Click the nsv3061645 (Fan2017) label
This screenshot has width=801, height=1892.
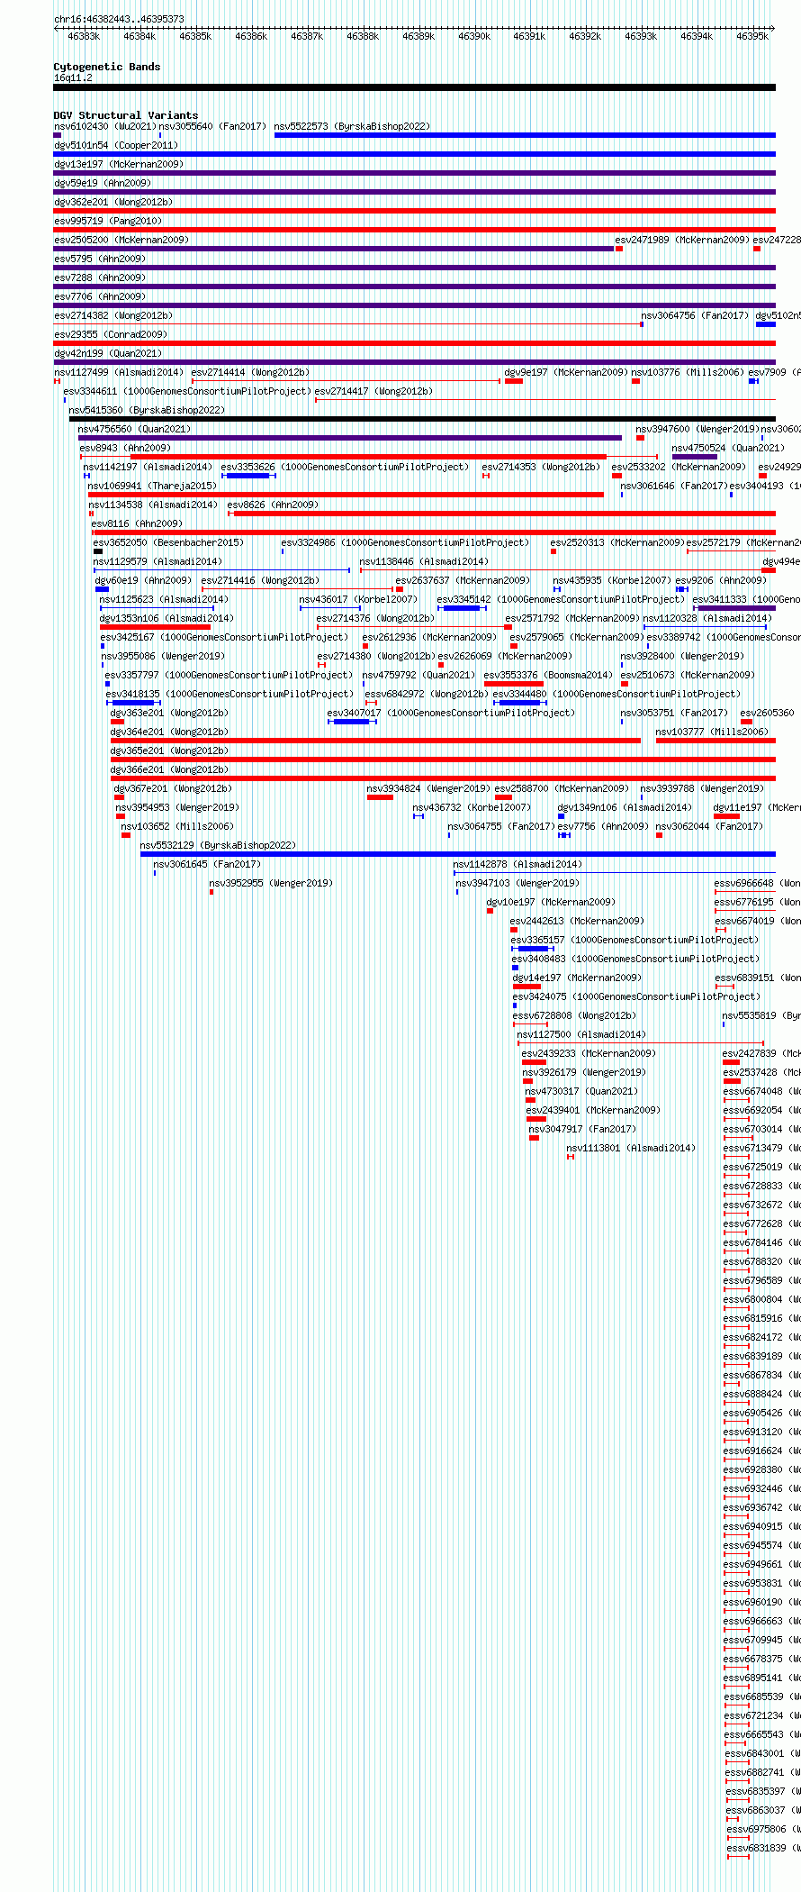click(x=208, y=864)
